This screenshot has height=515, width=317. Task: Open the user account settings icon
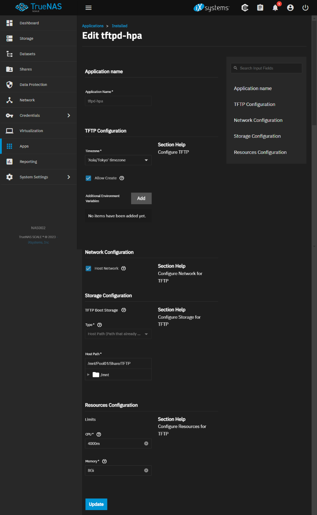pos(290,8)
